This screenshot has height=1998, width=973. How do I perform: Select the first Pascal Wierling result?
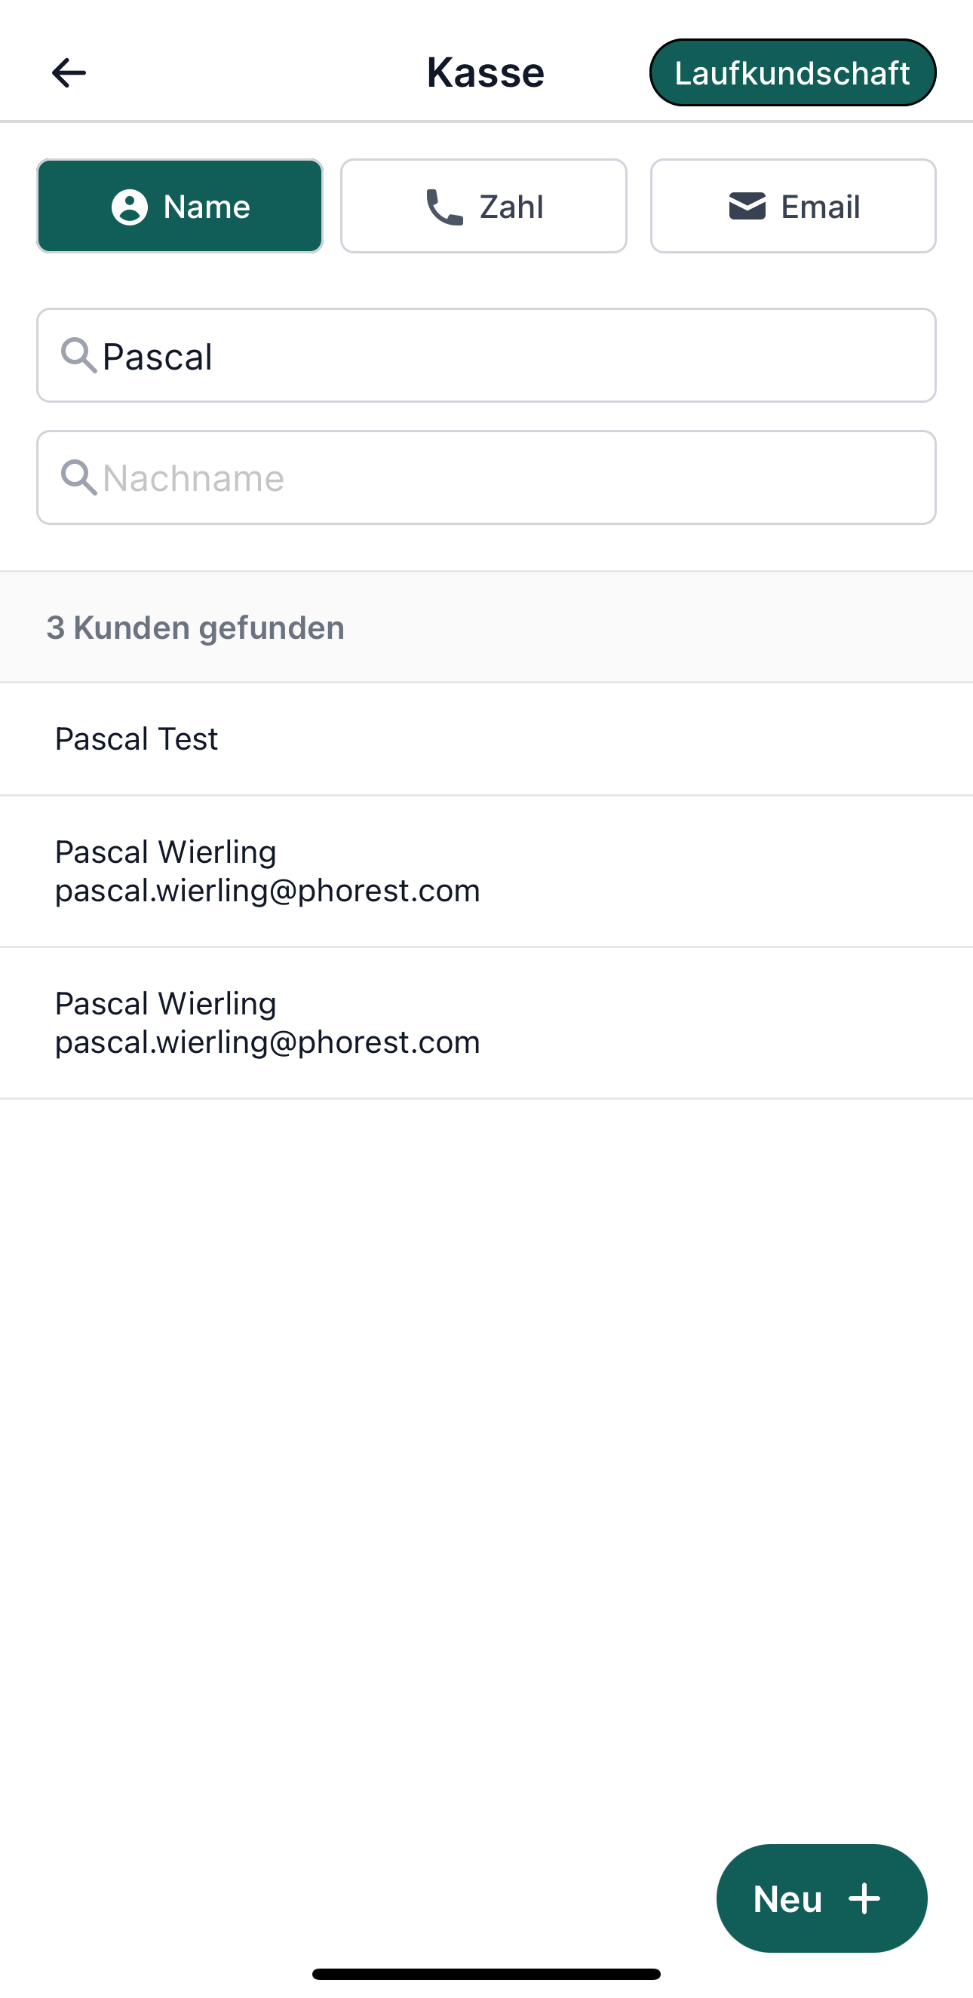pyautogui.click(x=487, y=871)
